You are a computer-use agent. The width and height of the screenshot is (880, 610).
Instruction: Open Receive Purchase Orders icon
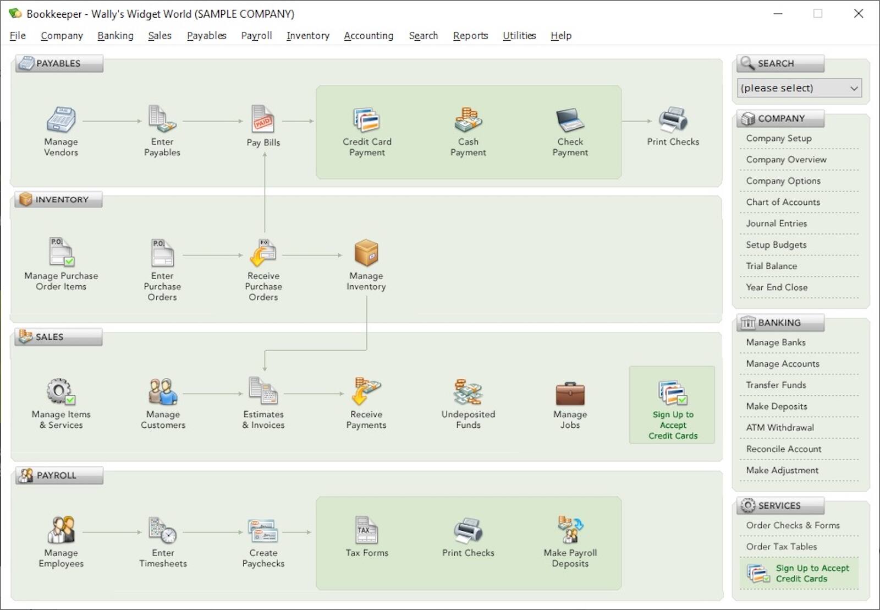(x=263, y=254)
